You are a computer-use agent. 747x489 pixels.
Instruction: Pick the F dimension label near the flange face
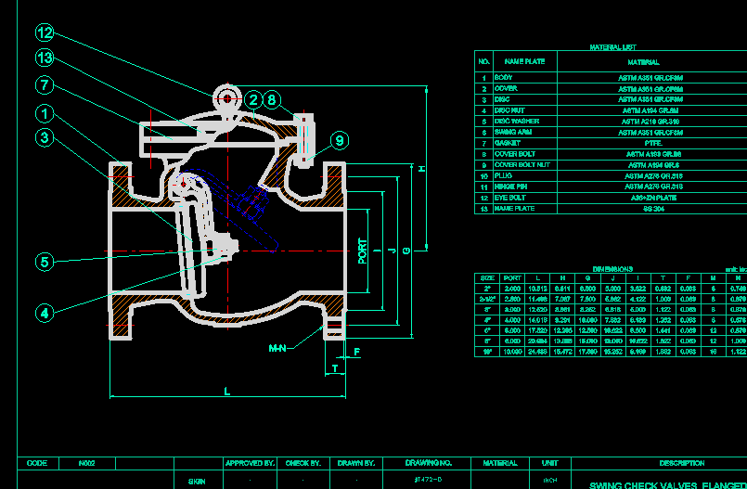coord(357,352)
